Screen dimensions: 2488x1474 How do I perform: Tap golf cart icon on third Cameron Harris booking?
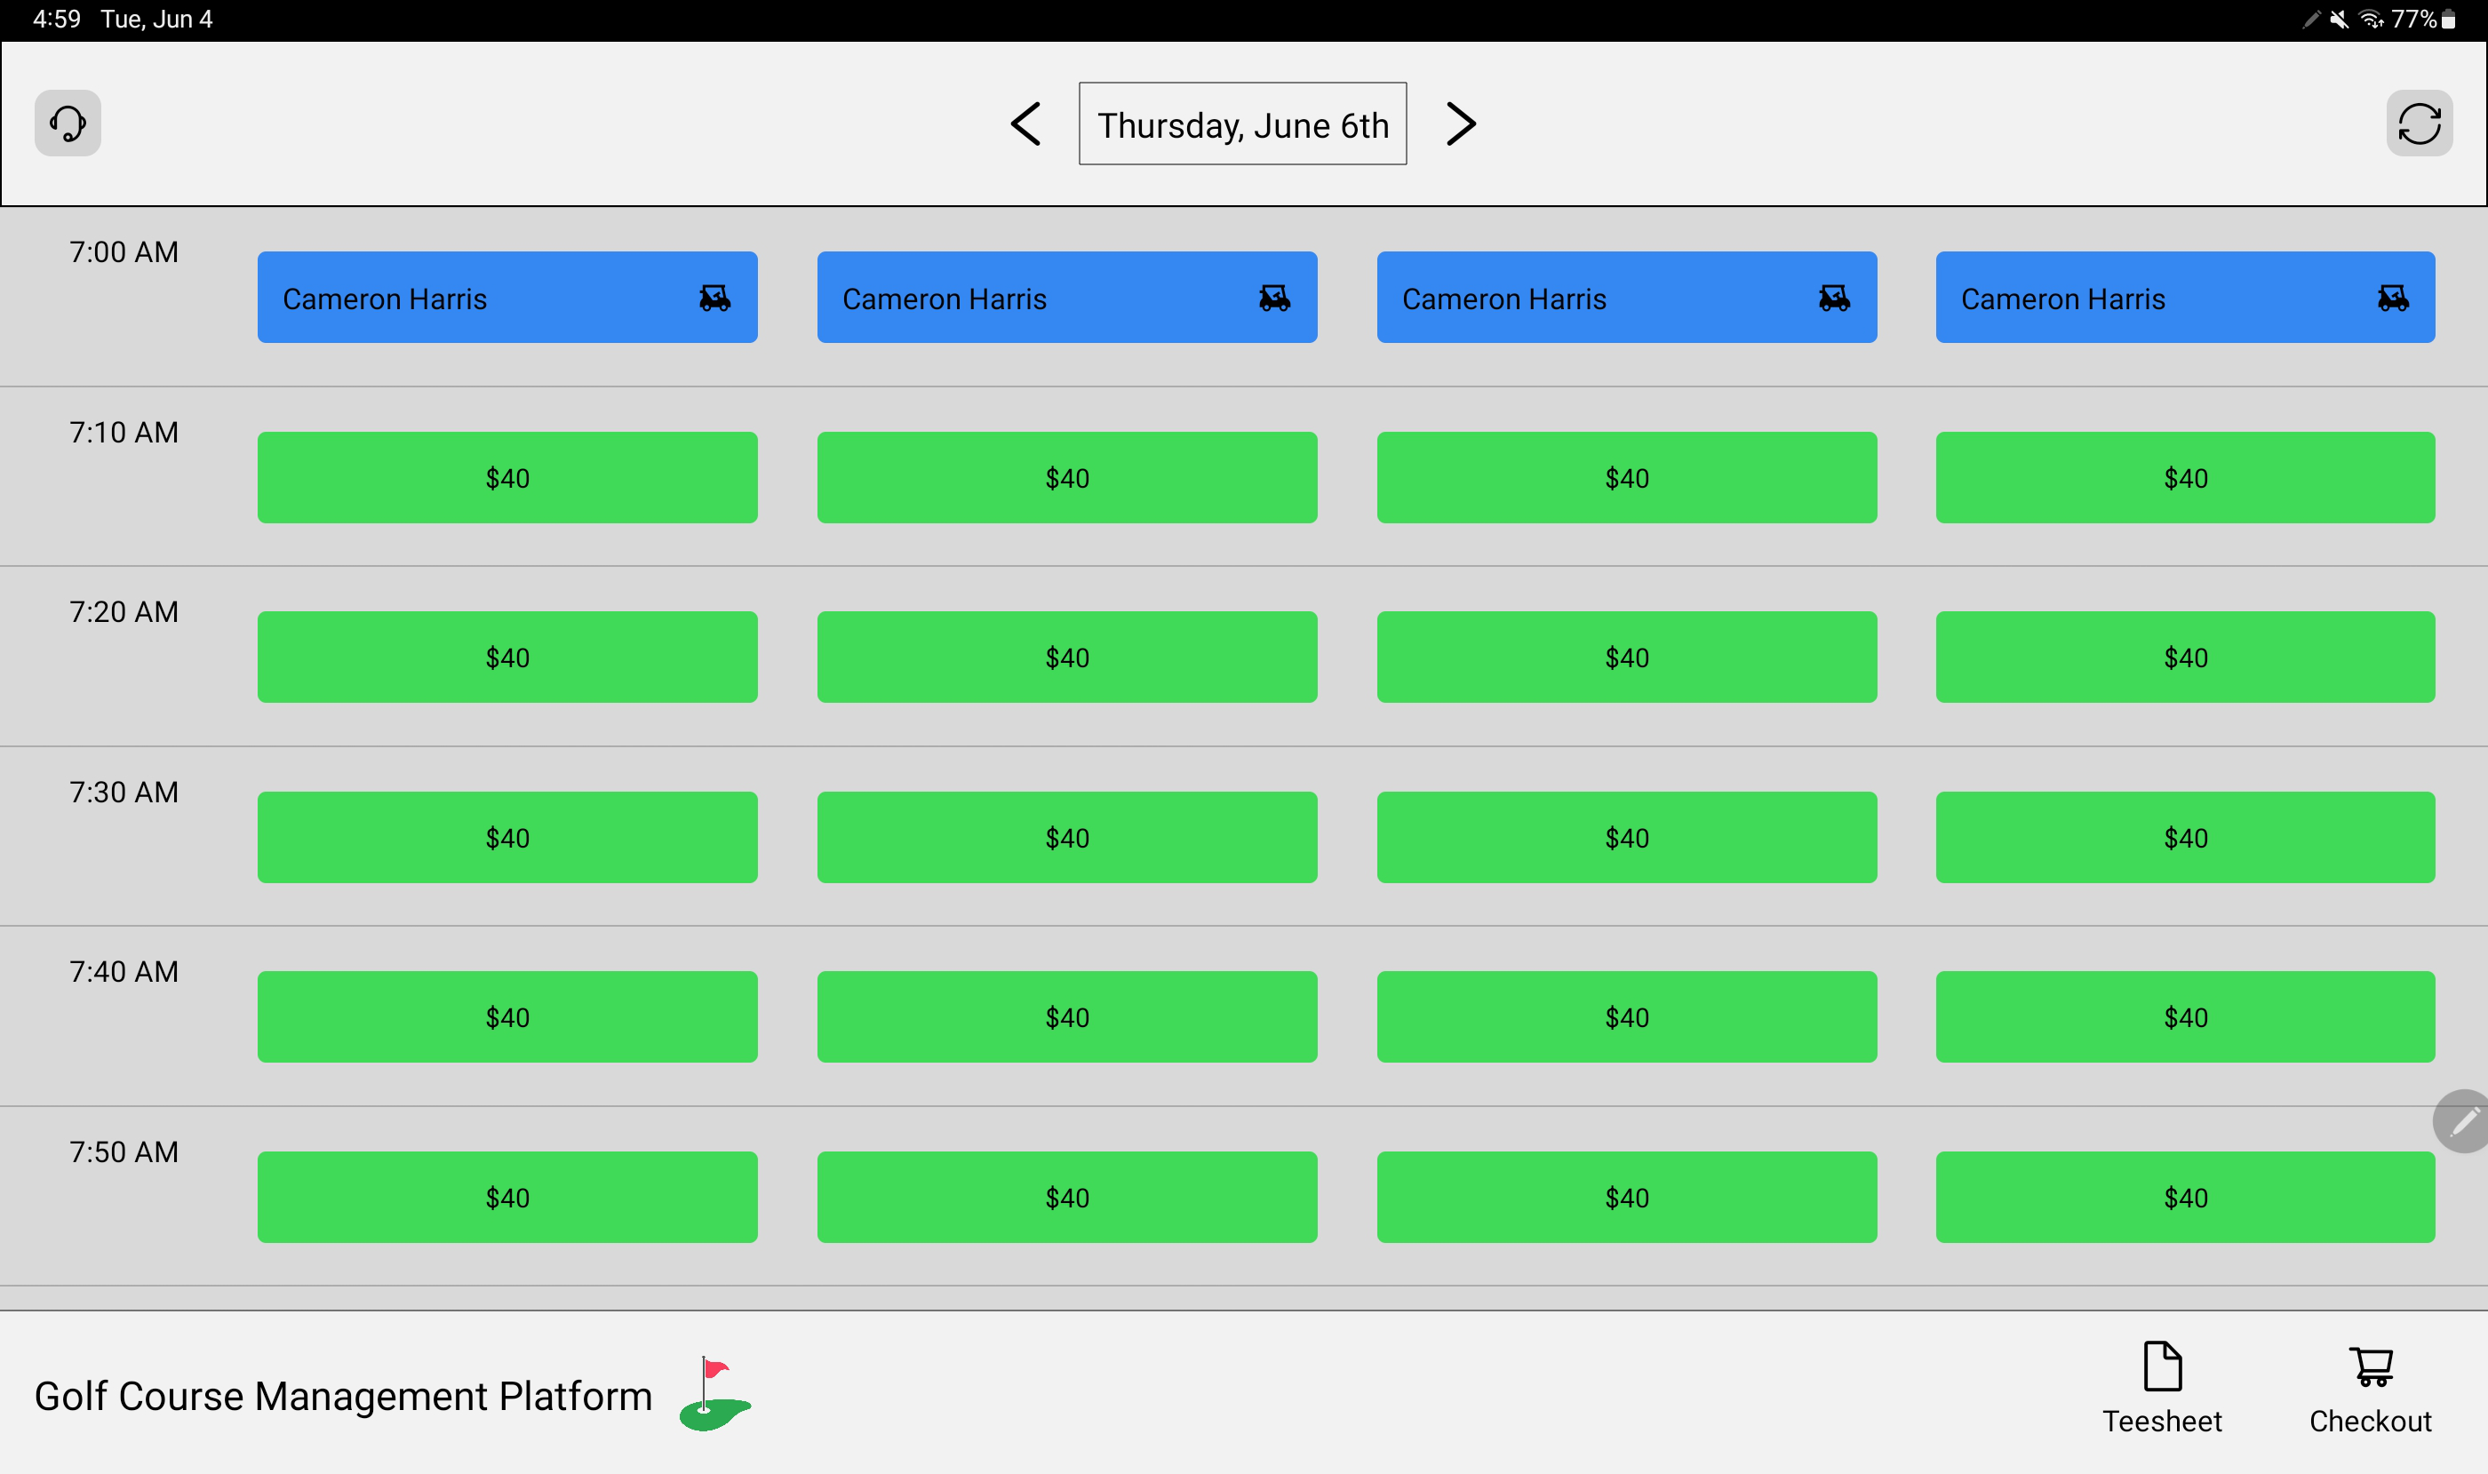tap(1835, 298)
